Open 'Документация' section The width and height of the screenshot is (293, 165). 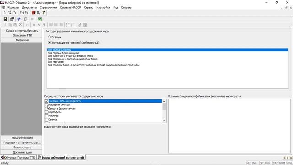(x=22, y=152)
